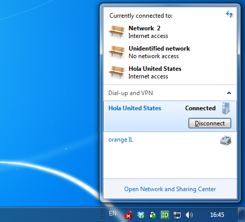This screenshot has width=245, height=222.
Task: Click the Show desktop strip at taskbar end
Action: [x=241, y=214]
